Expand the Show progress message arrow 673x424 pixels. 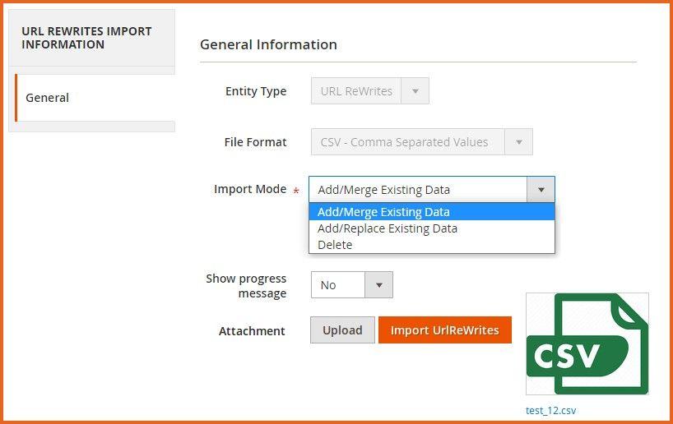(x=379, y=285)
